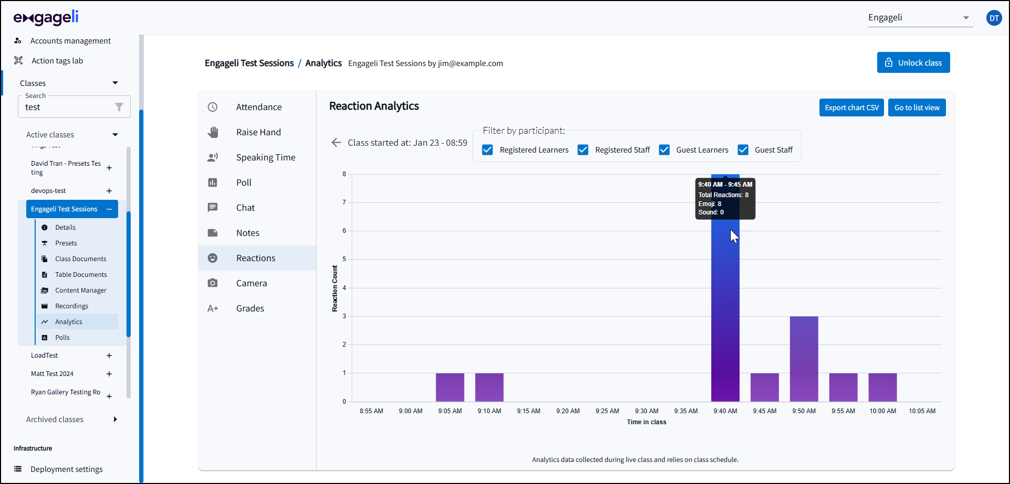Click the 9:10 AM reaction bar
The width and height of the screenshot is (1010, 484).
click(489, 388)
